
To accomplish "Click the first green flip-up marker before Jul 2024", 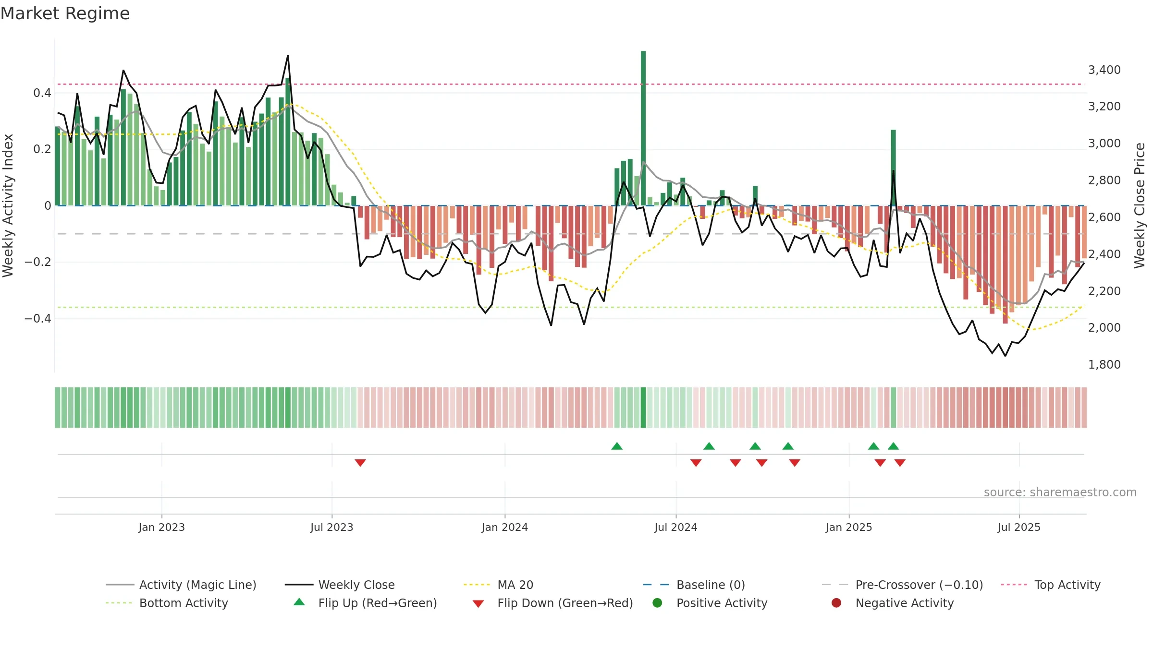I will [x=617, y=446].
